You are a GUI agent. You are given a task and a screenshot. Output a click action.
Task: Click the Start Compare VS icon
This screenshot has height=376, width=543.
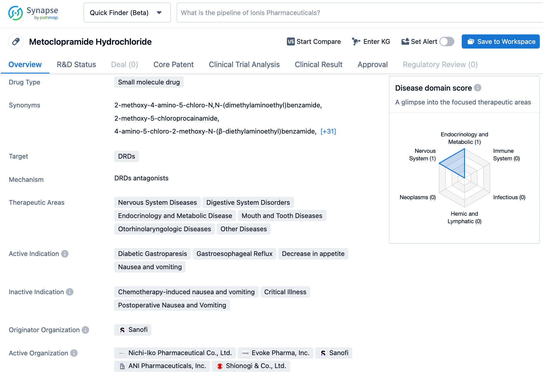point(291,41)
